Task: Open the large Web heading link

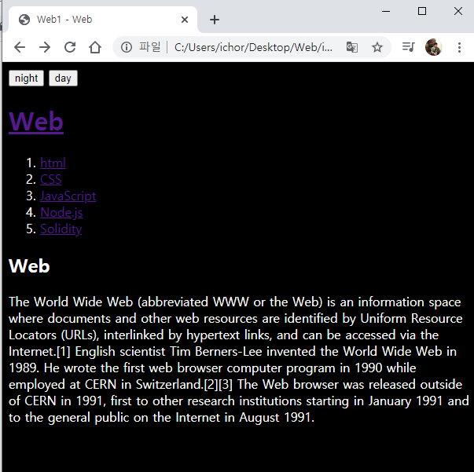Action: [x=36, y=122]
